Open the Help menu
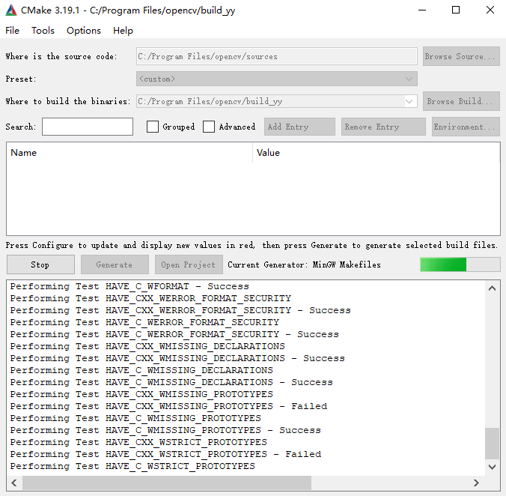The height and width of the screenshot is (496, 506). [123, 31]
